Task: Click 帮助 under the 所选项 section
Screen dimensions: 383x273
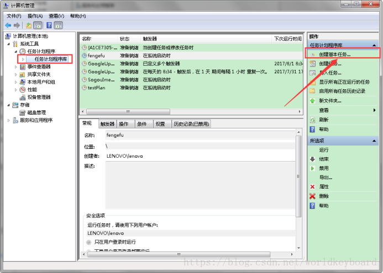Action: click(x=324, y=206)
